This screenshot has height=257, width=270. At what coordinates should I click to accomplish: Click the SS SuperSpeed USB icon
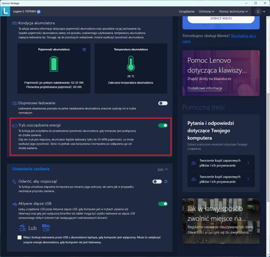tap(46, 228)
